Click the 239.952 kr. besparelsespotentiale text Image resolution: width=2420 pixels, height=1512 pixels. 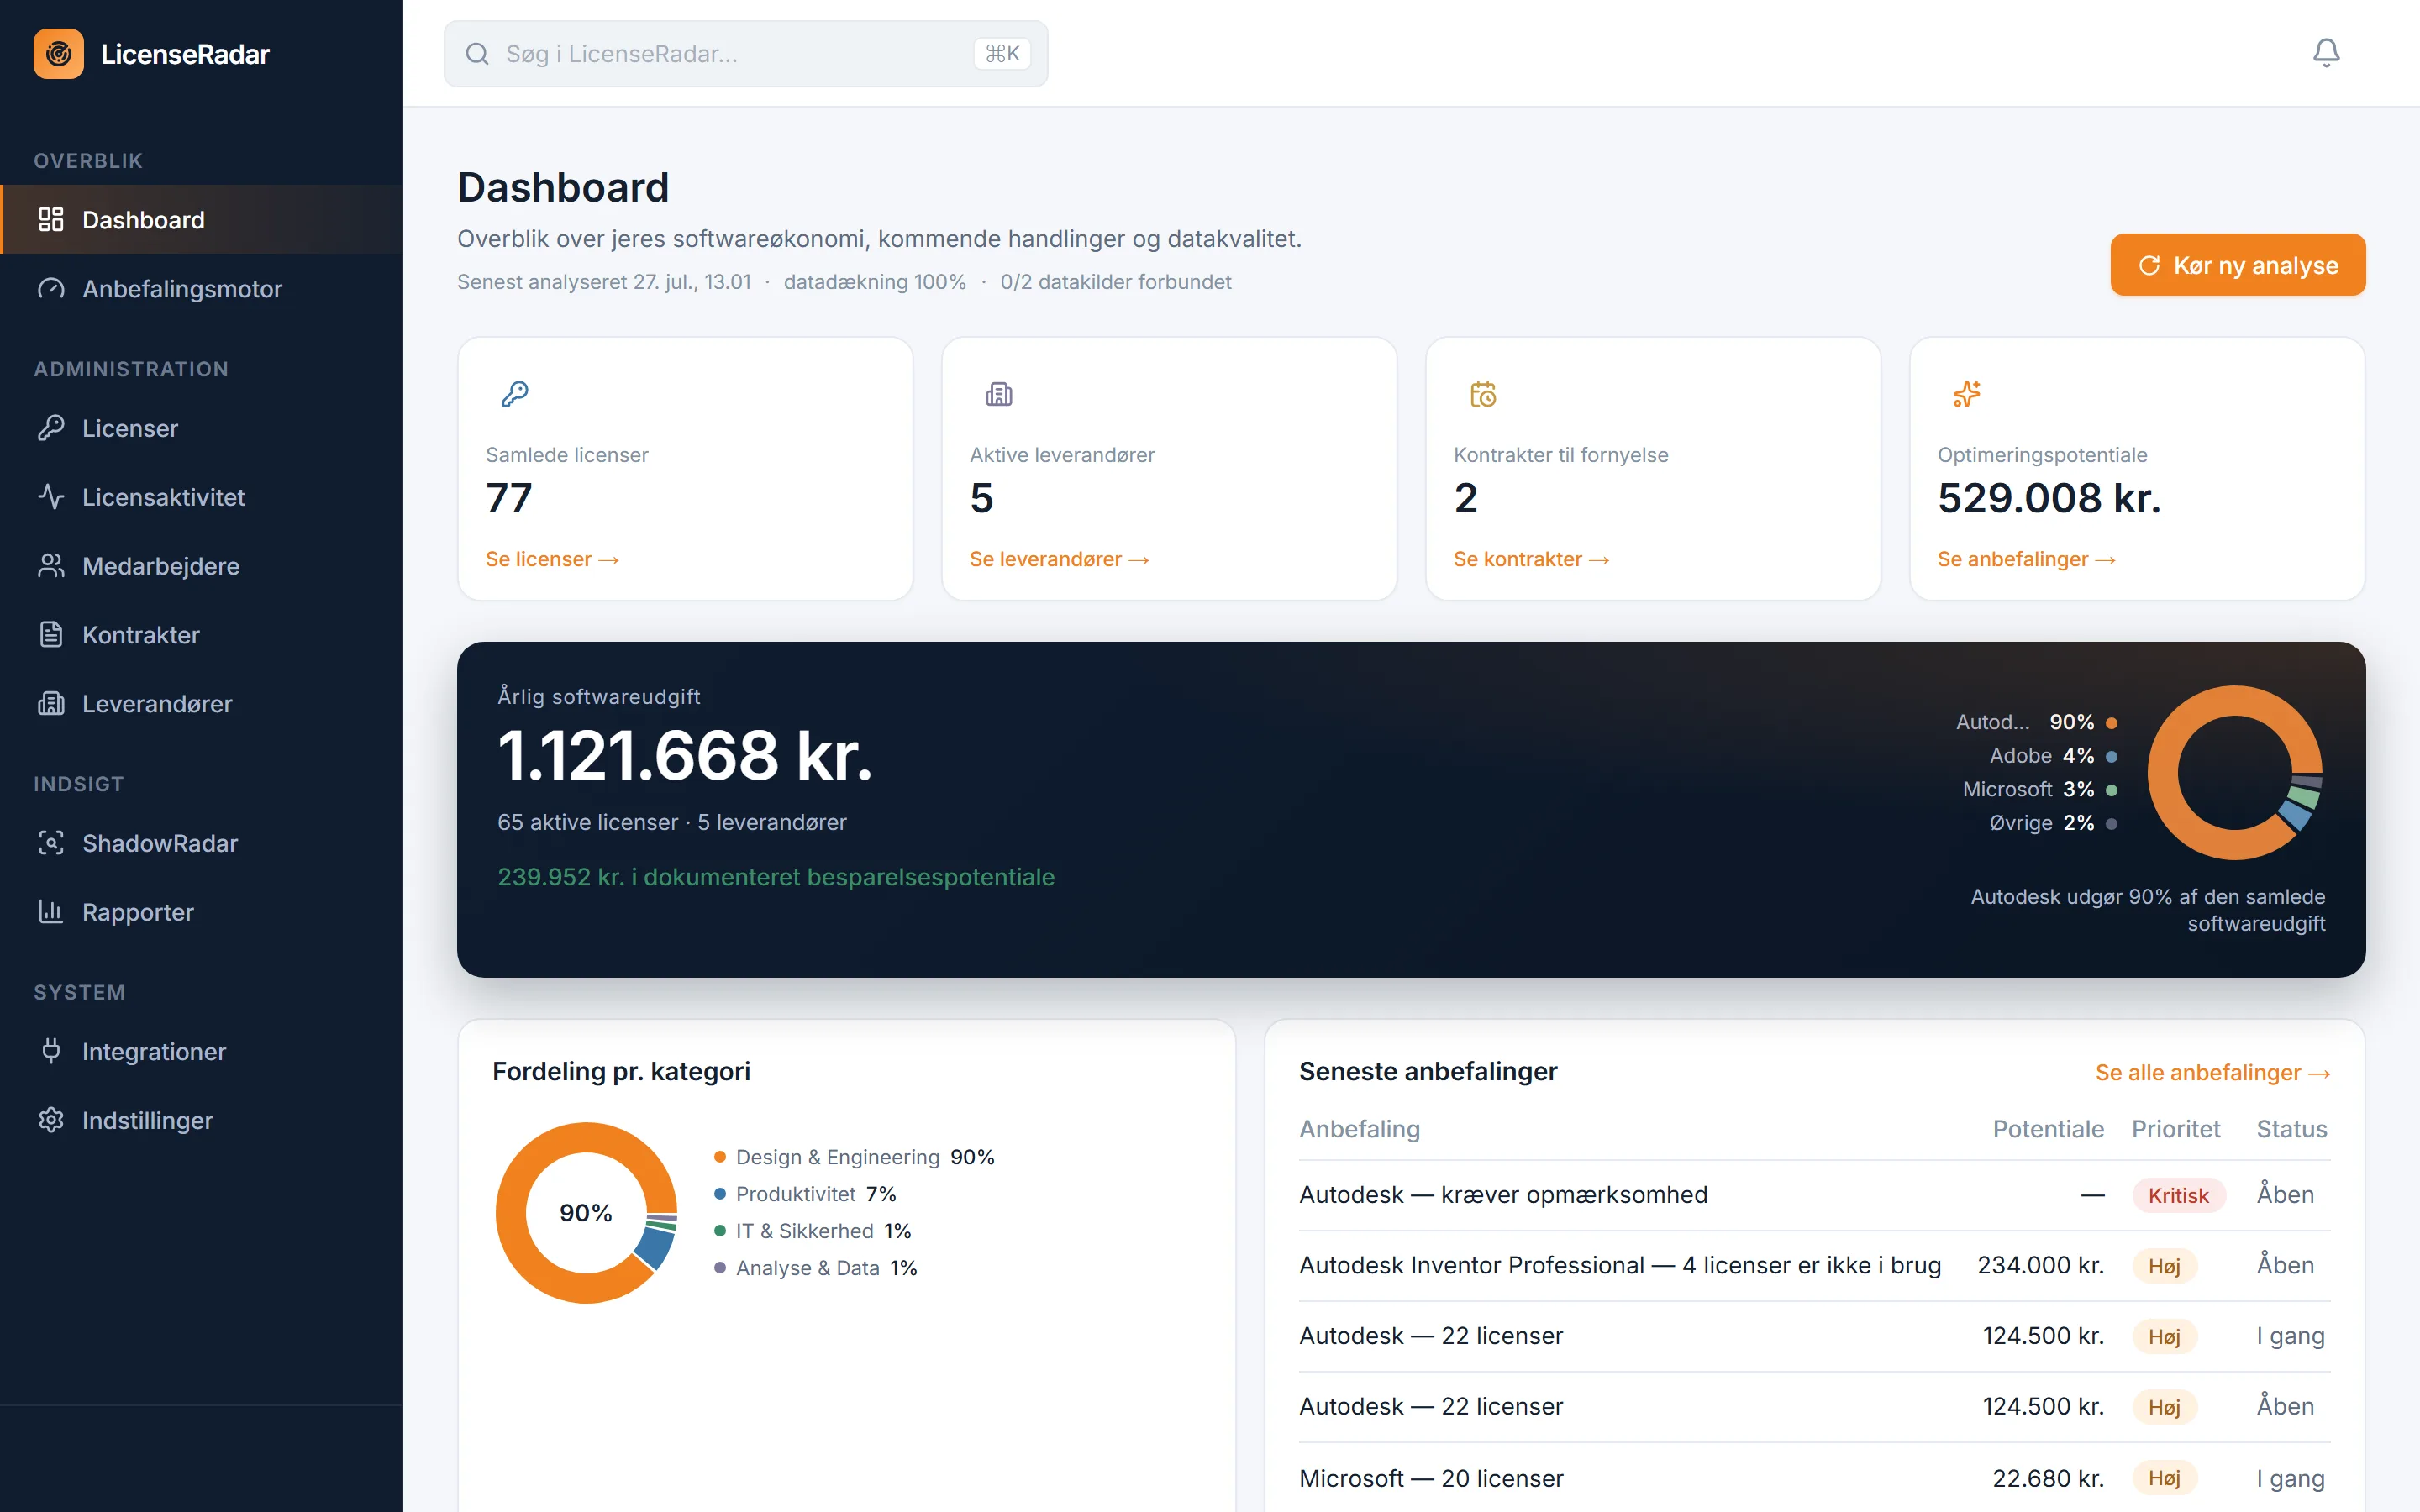point(776,877)
